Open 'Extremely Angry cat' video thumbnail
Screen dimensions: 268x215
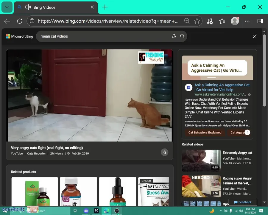pyautogui.click(x=201, y=160)
